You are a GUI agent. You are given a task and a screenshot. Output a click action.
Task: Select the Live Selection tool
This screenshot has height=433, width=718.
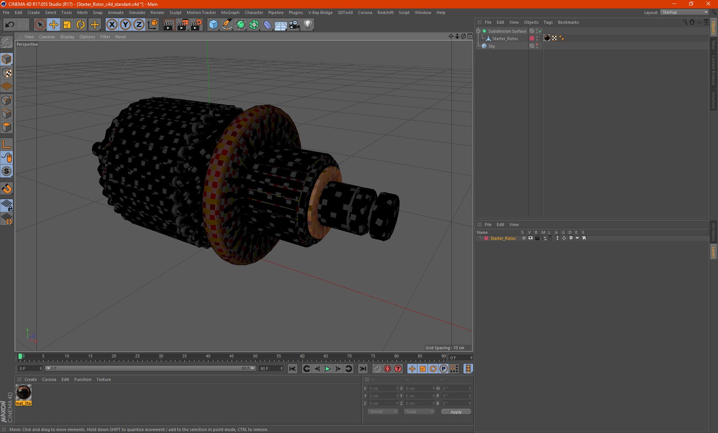(40, 24)
